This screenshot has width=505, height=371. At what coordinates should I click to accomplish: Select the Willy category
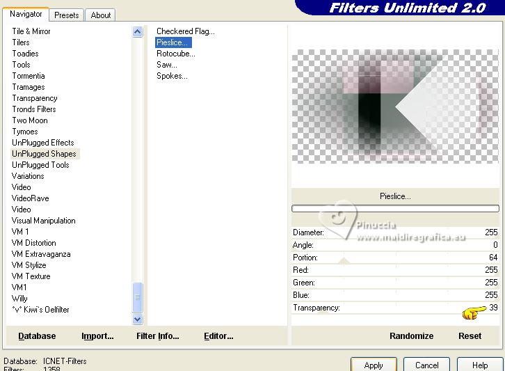coord(19,299)
